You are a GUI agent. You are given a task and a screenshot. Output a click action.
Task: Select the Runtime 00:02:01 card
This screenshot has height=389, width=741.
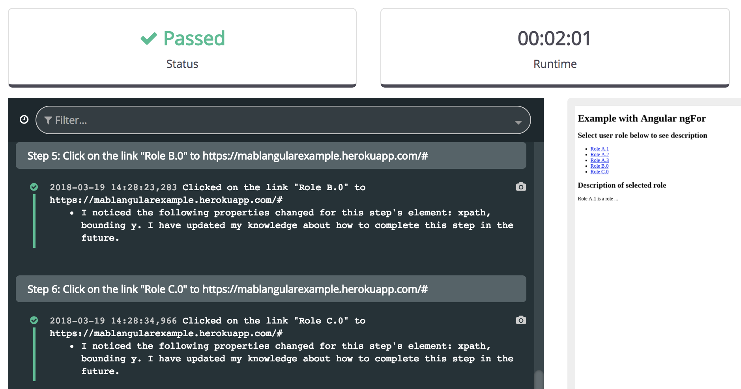555,47
